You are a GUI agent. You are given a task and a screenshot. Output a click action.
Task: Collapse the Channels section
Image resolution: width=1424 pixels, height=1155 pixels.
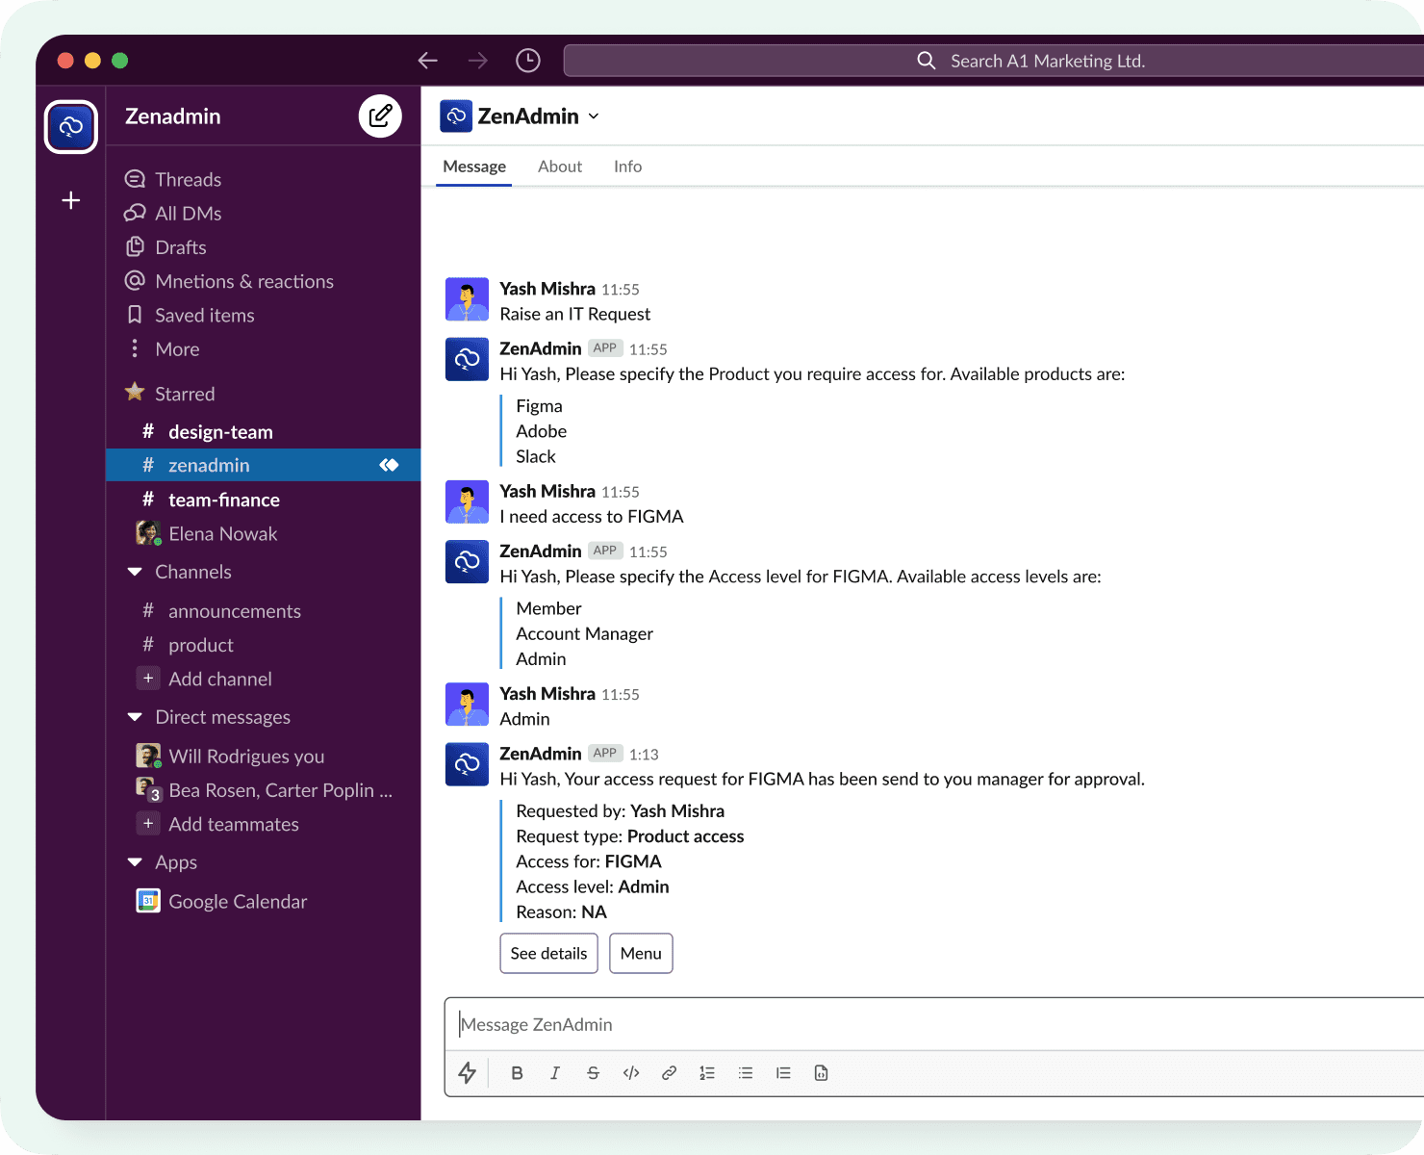(x=135, y=572)
